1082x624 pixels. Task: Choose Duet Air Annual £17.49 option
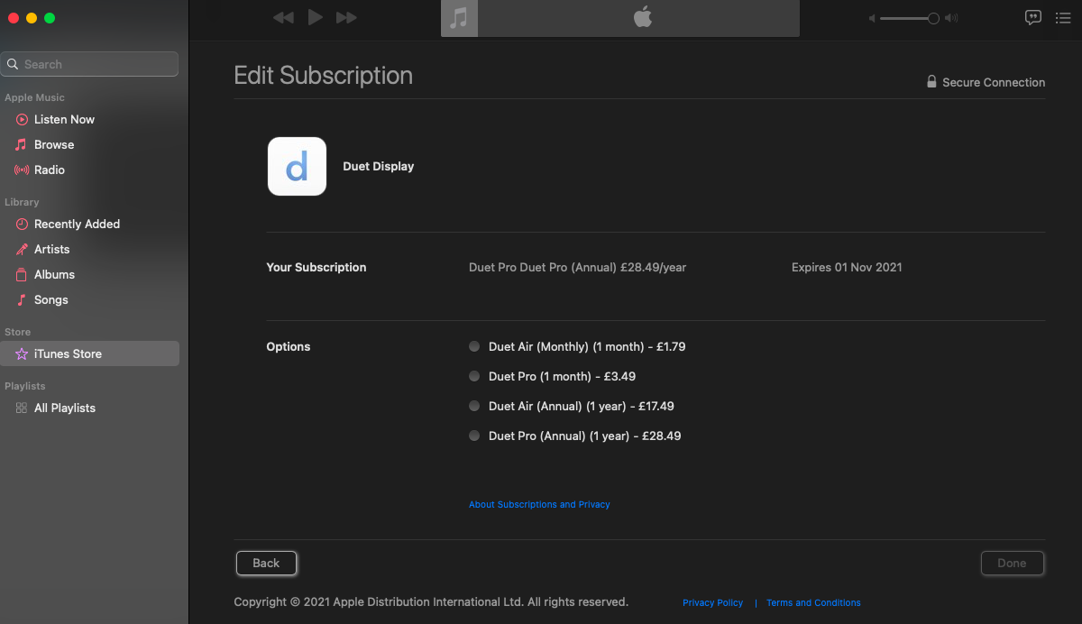tap(474, 406)
